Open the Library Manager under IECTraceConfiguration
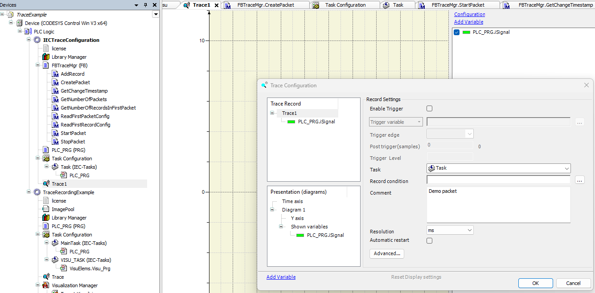Screen dimensions: 595x293 (x=70, y=57)
